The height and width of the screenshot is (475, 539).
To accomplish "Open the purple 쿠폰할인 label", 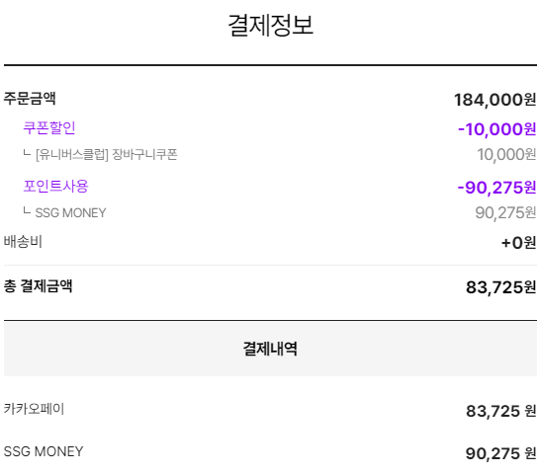I will [49, 128].
